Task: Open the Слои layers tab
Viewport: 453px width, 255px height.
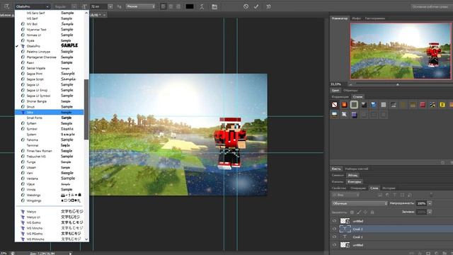Action: (374, 188)
